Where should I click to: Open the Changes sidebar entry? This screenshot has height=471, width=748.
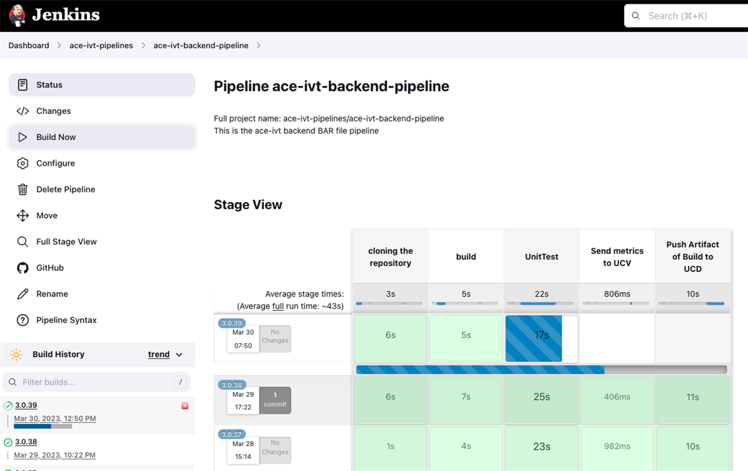53,111
